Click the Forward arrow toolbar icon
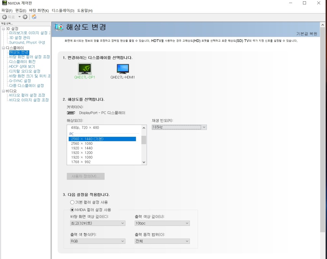The width and height of the screenshot is (327, 259). 25,17
